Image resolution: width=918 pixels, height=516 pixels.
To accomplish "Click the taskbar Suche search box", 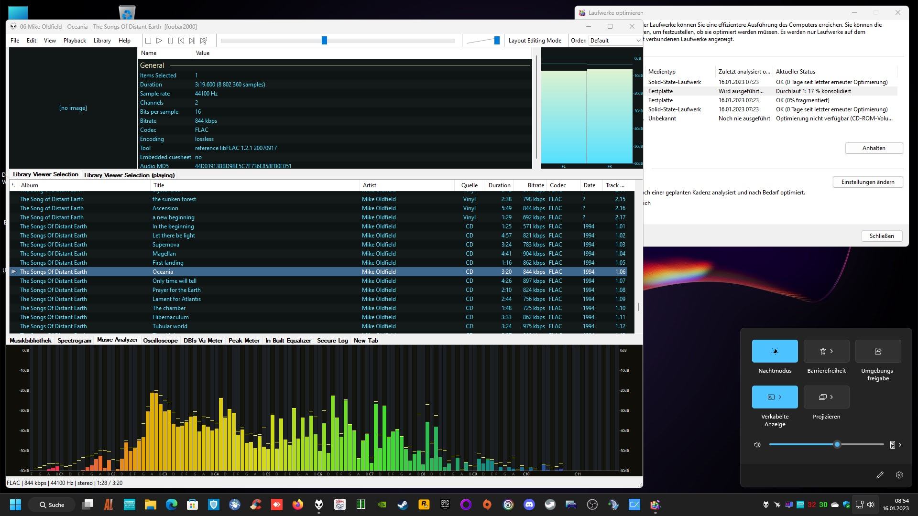I will 52,505.
